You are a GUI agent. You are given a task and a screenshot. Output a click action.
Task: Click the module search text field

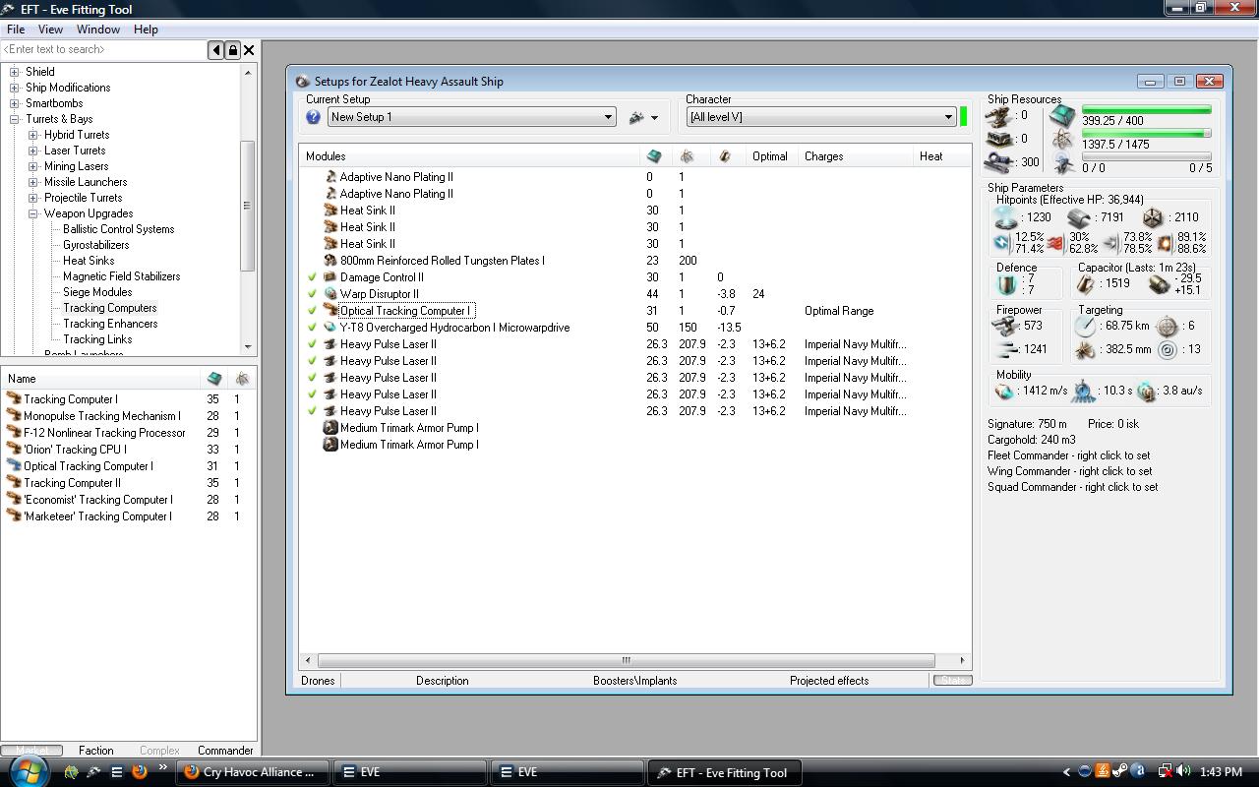(x=104, y=49)
